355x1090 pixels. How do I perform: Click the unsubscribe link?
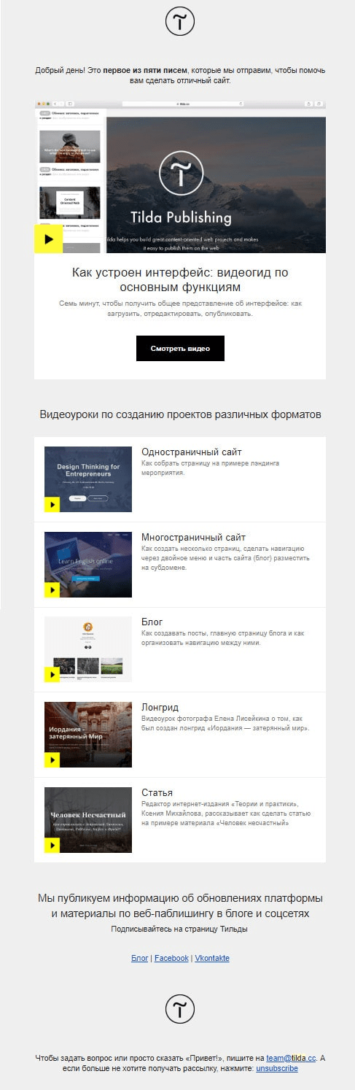(277, 1067)
